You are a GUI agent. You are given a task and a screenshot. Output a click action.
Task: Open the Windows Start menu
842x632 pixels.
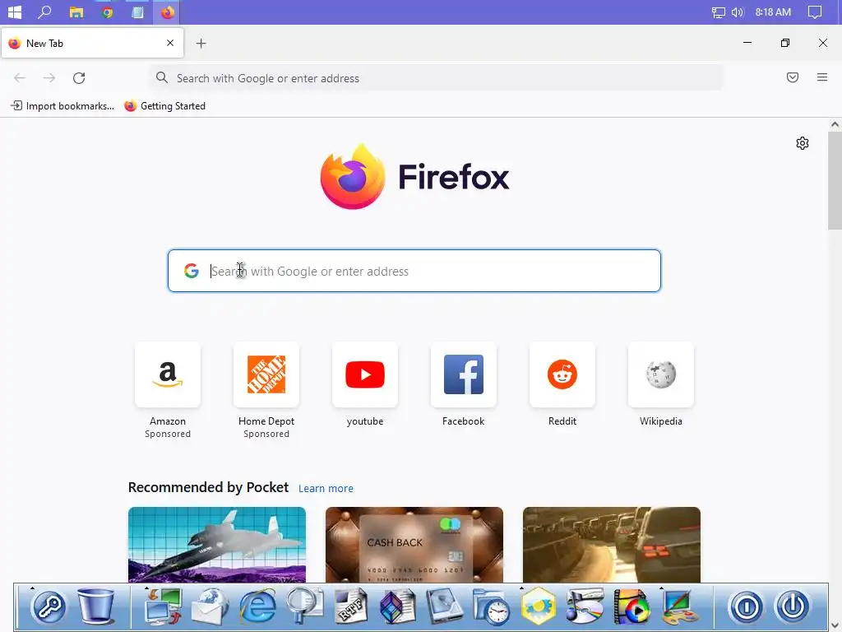click(x=15, y=12)
